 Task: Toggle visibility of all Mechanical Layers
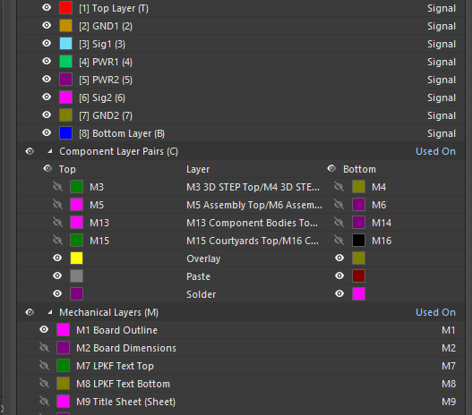(30, 312)
